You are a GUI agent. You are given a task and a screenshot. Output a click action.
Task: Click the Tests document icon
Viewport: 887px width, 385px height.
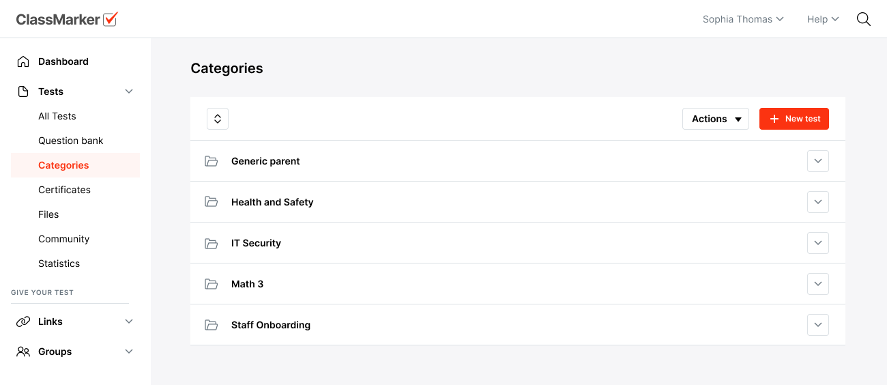pyautogui.click(x=23, y=91)
